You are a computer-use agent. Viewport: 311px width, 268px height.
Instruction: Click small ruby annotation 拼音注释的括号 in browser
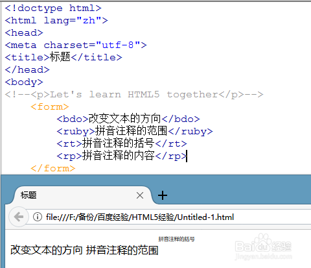(x=177, y=239)
